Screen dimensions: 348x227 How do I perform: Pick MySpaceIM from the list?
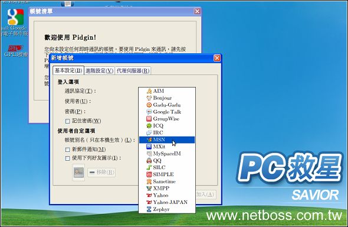[x=167, y=154]
